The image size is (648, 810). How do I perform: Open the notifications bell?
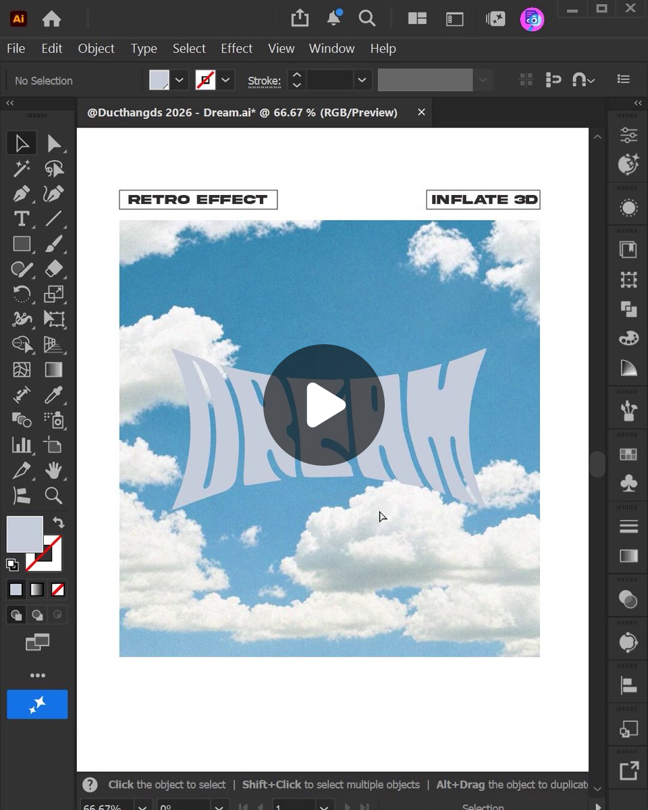click(x=333, y=18)
